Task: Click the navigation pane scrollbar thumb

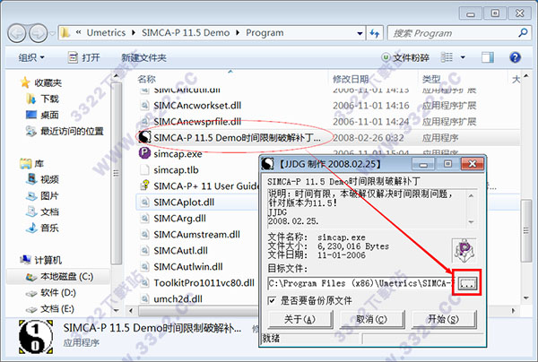Action: (116, 174)
